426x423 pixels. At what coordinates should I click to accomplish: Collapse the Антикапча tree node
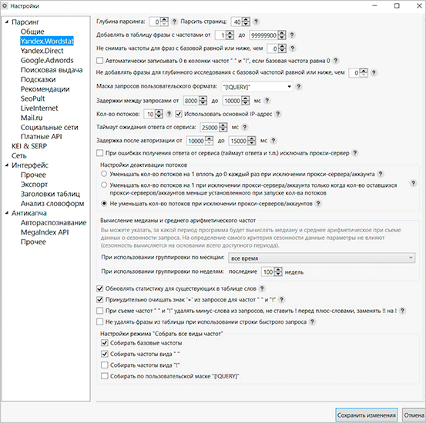coord(7,213)
